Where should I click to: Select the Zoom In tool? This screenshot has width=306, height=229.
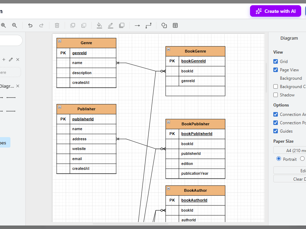(3, 25)
